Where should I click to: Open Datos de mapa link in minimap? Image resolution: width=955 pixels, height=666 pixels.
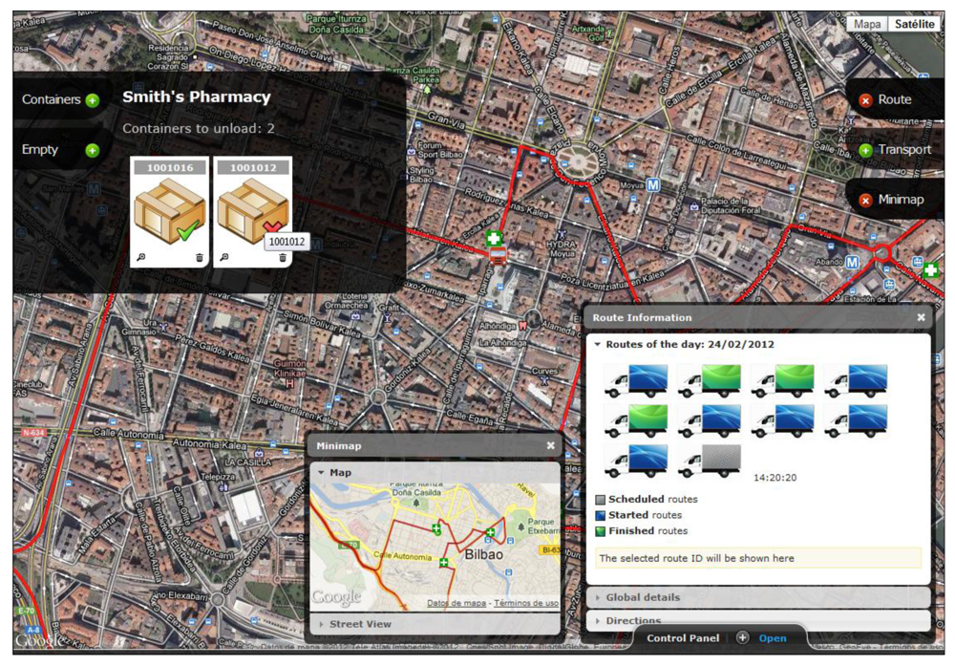[456, 603]
